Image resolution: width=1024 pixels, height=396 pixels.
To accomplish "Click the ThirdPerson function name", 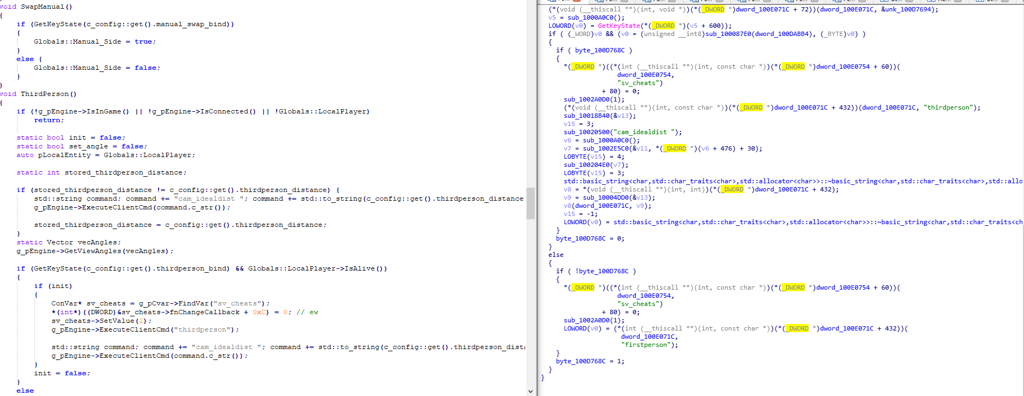I will [x=44, y=94].
